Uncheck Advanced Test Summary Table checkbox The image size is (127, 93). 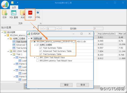pyautogui.click(x=40, y=51)
